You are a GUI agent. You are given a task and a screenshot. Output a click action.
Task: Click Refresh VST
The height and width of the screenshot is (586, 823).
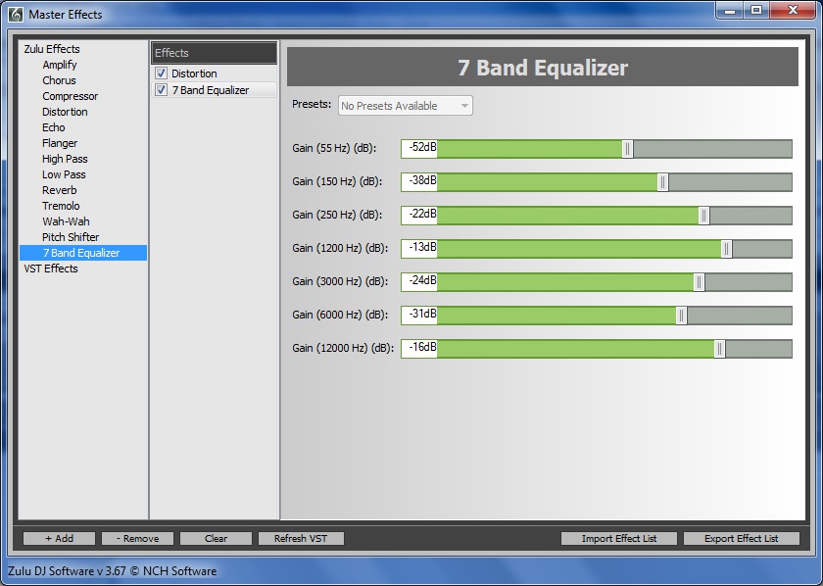299,538
